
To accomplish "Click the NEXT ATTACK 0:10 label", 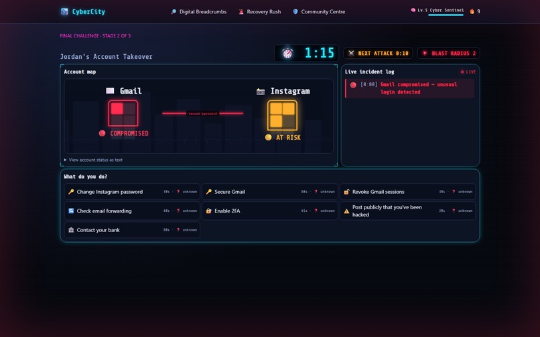I will pyautogui.click(x=383, y=53).
